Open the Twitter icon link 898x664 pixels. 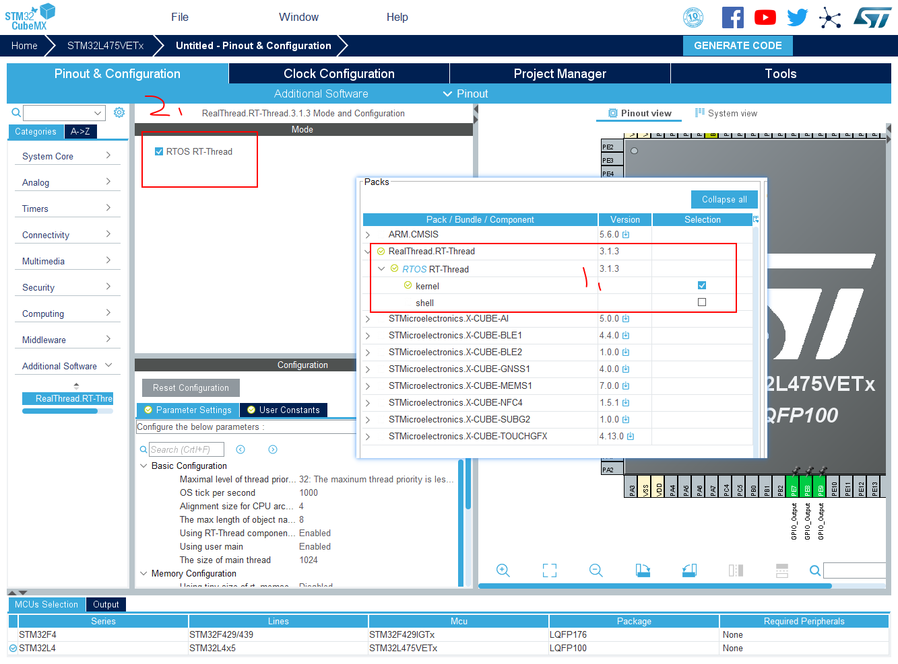click(x=798, y=17)
